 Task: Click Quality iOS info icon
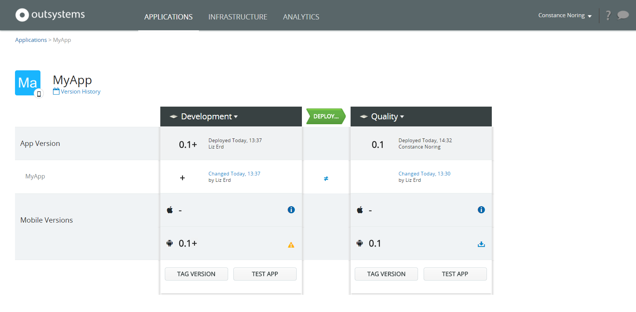[x=481, y=210]
